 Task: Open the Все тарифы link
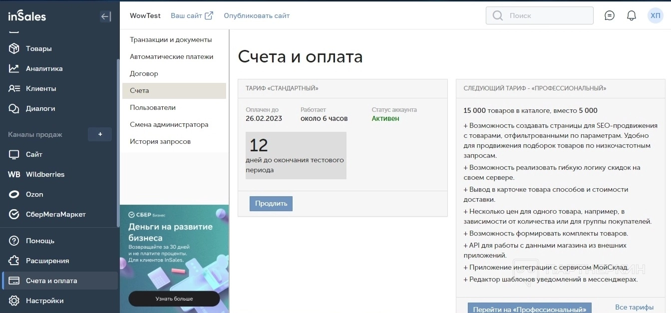click(x=634, y=307)
